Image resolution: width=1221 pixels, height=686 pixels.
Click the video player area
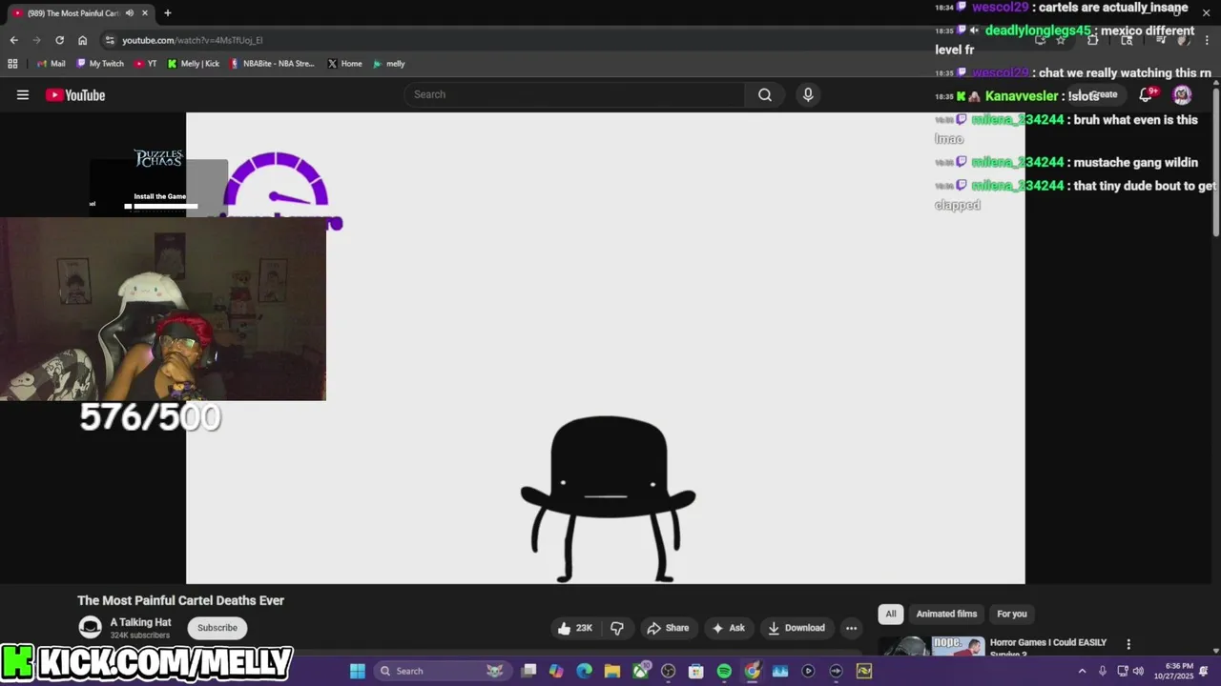click(606, 348)
